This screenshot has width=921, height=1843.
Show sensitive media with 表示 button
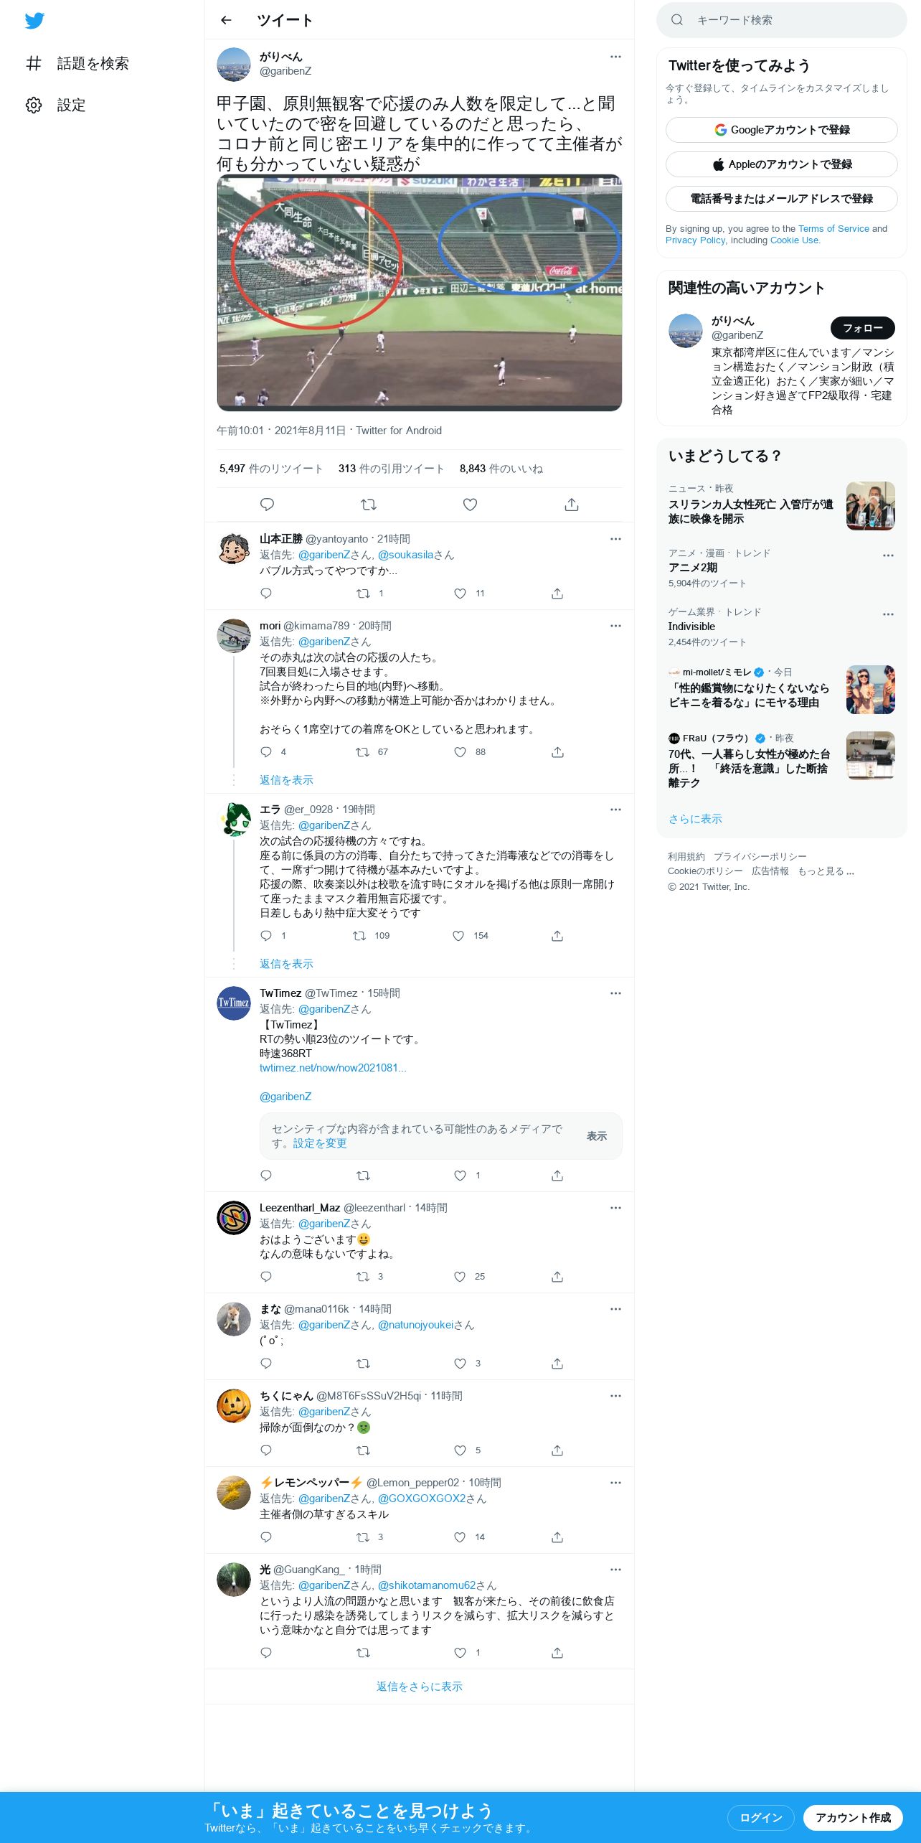(597, 1136)
